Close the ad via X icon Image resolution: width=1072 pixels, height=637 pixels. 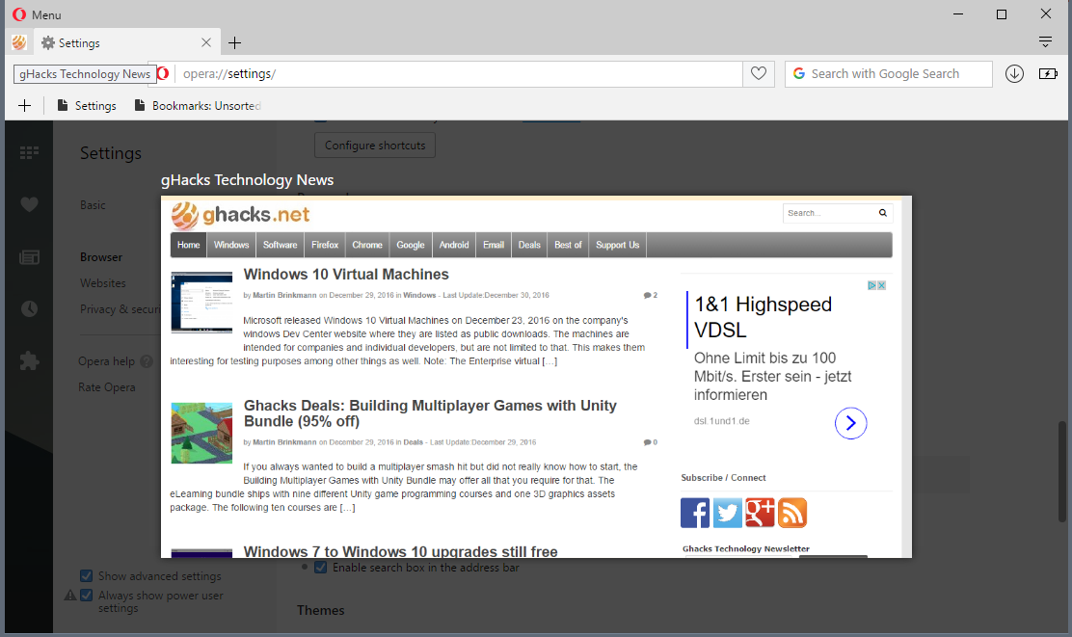coord(882,285)
